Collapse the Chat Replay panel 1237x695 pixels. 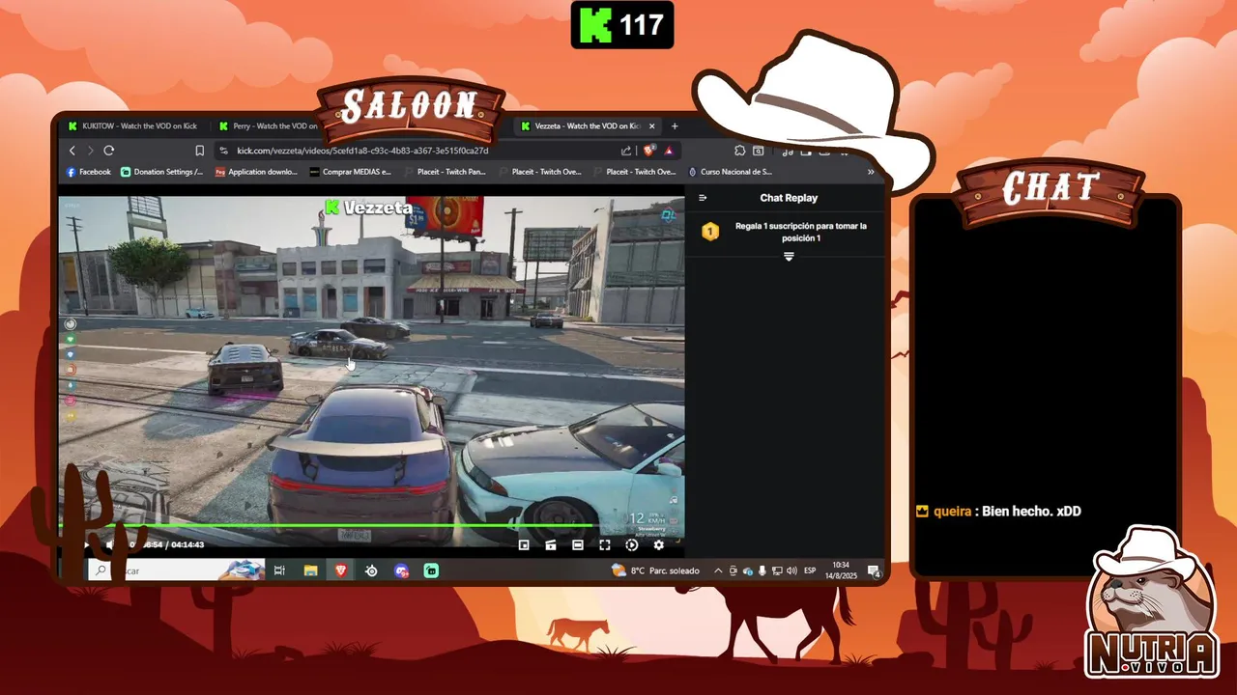(703, 198)
